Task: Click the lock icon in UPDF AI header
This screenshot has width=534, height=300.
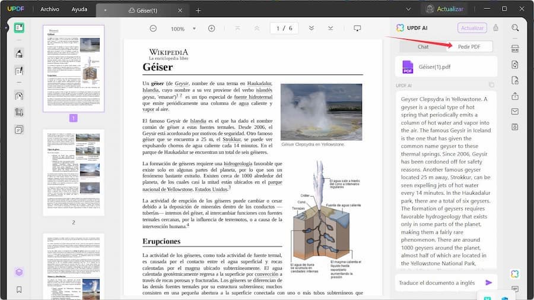Action: 495,28
